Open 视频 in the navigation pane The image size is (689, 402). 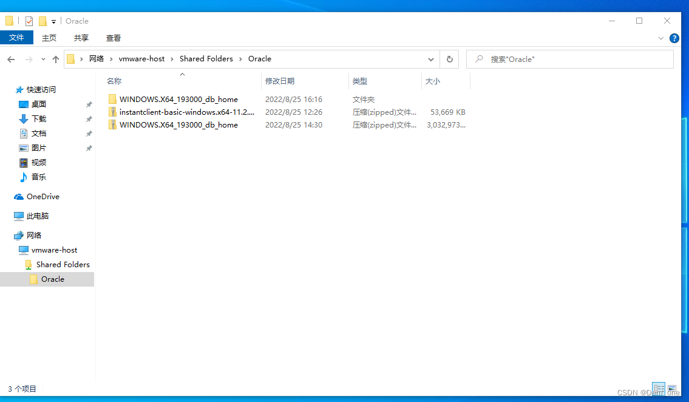[39, 162]
